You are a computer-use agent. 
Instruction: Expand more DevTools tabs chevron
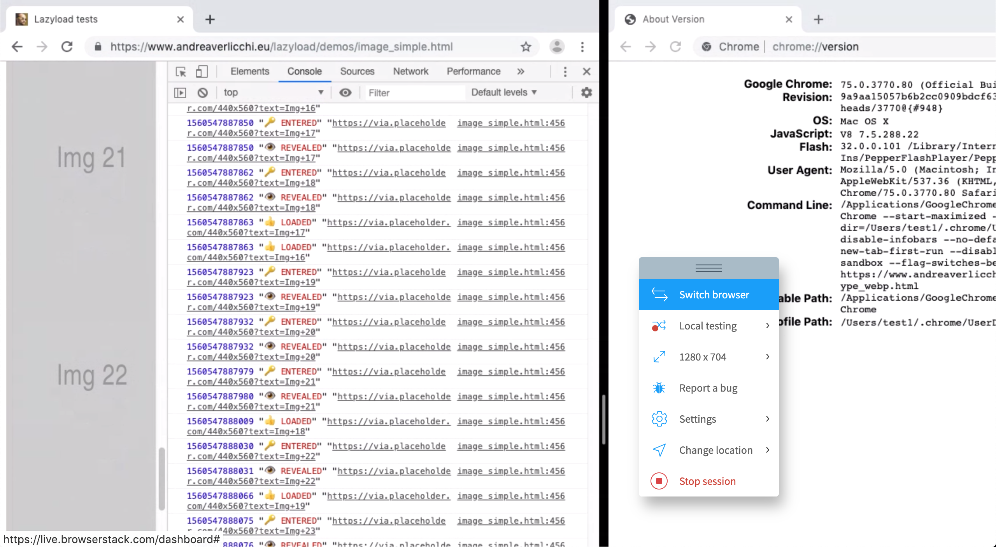tap(521, 71)
